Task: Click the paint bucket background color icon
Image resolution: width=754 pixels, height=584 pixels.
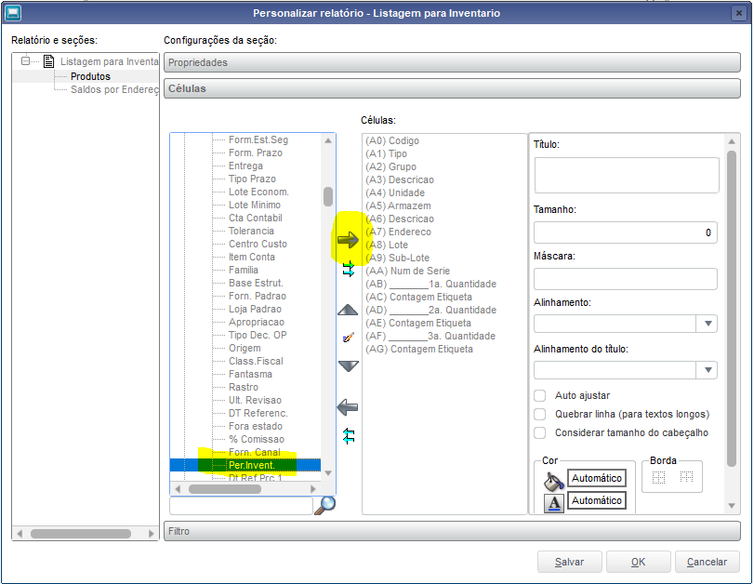Action: tap(553, 480)
